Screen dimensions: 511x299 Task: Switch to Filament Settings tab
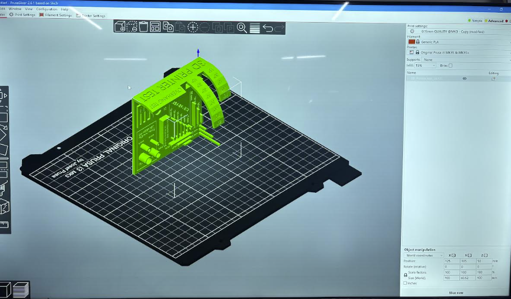[x=56, y=15]
